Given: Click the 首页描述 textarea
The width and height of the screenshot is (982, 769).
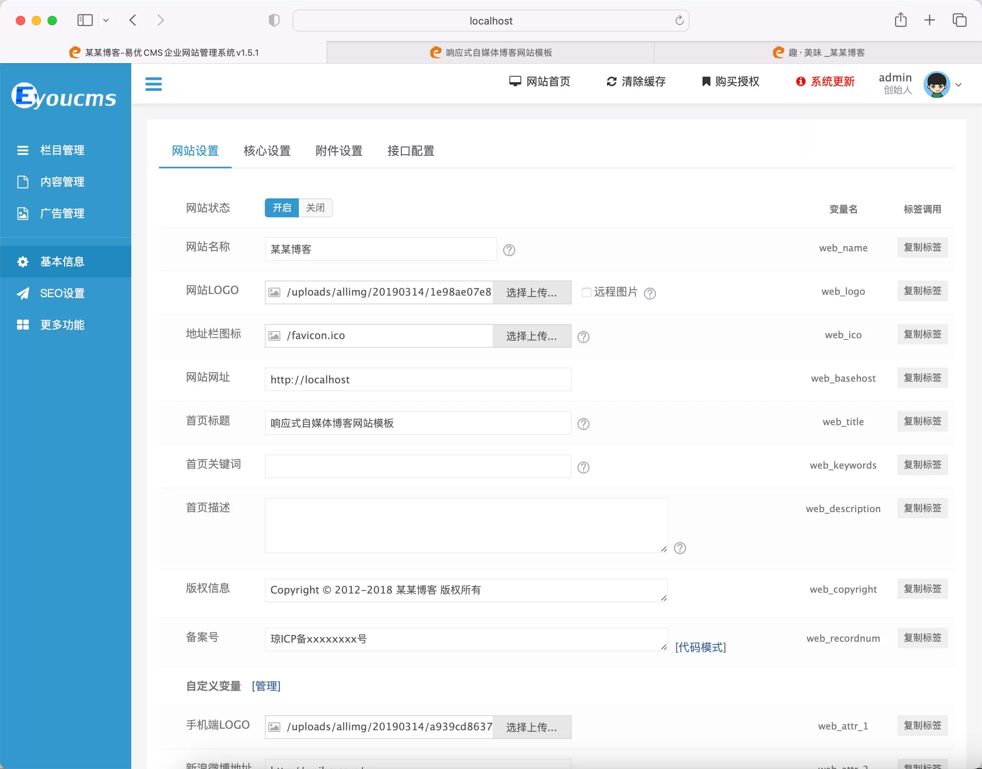Looking at the screenshot, I should pos(466,526).
